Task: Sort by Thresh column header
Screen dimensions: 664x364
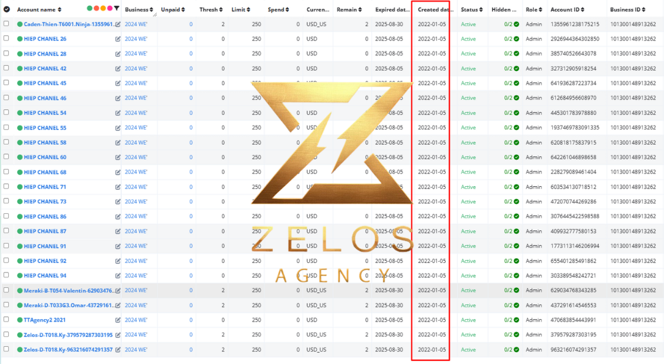Action: pyautogui.click(x=211, y=9)
